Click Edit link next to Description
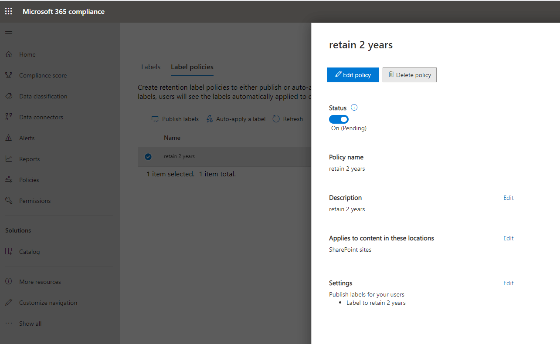The image size is (560, 344). tap(509, 198)
